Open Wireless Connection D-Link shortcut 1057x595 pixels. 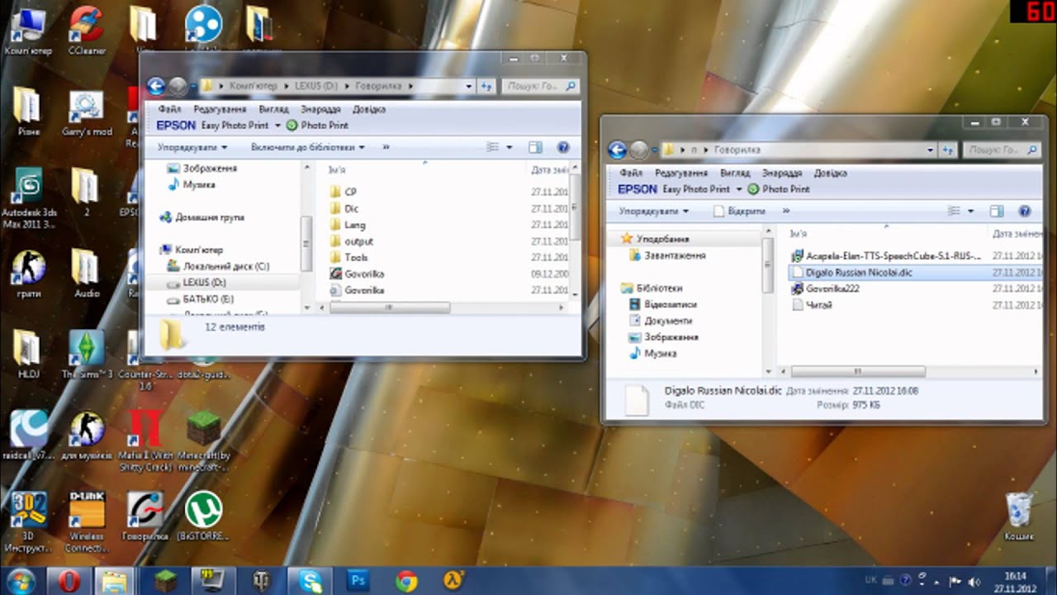(87, 521)
